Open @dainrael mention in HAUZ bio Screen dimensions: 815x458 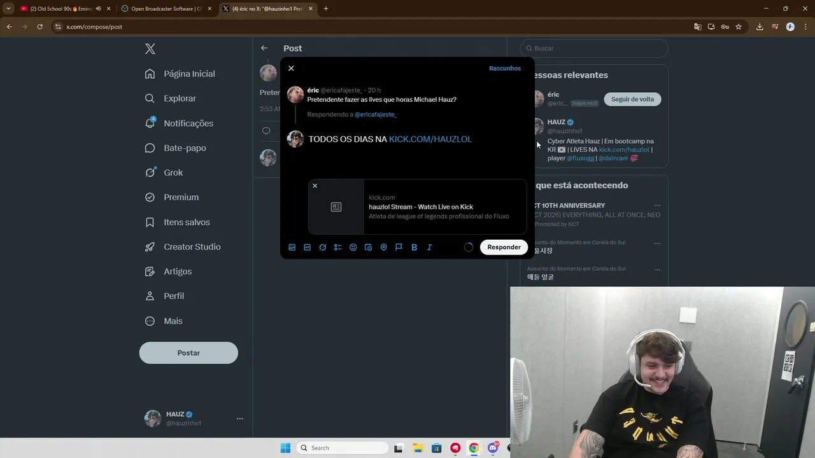click(613, 158)
